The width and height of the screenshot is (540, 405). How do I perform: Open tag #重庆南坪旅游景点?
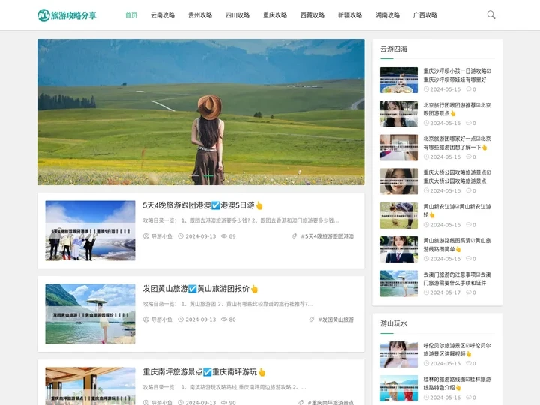click(x=331, y=402)
